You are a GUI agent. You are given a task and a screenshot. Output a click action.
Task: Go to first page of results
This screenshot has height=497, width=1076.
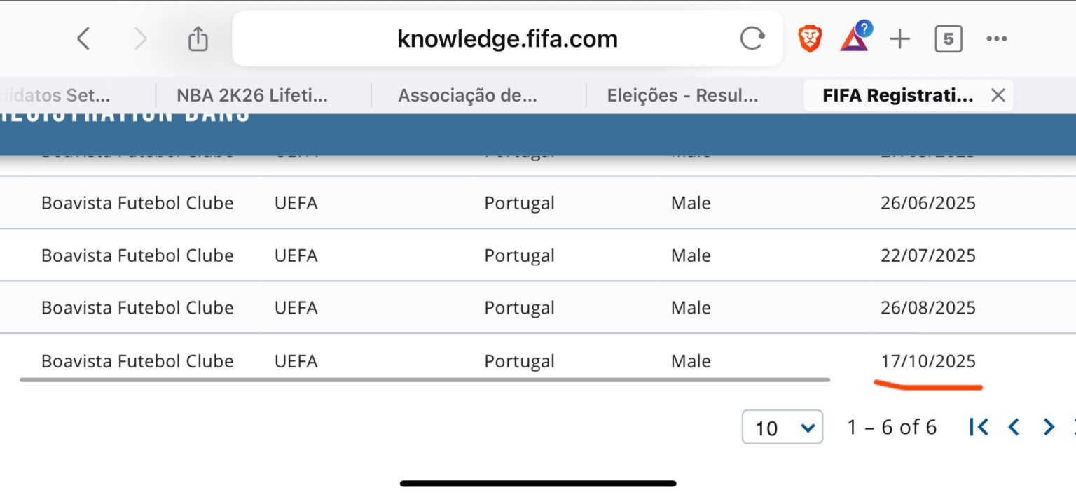coord(979,427)
